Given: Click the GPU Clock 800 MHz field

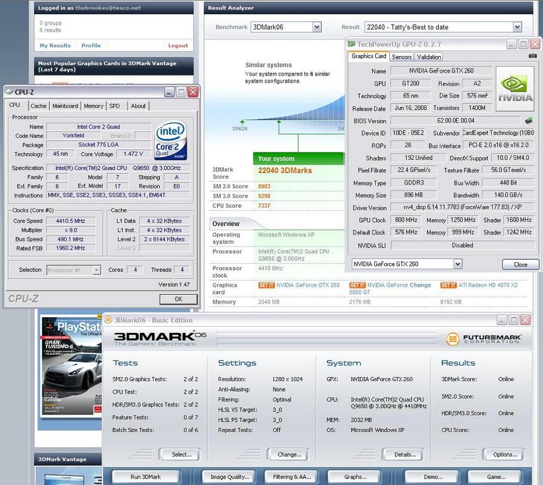Looking at the screenshot, I should click(x=406, y=220).
